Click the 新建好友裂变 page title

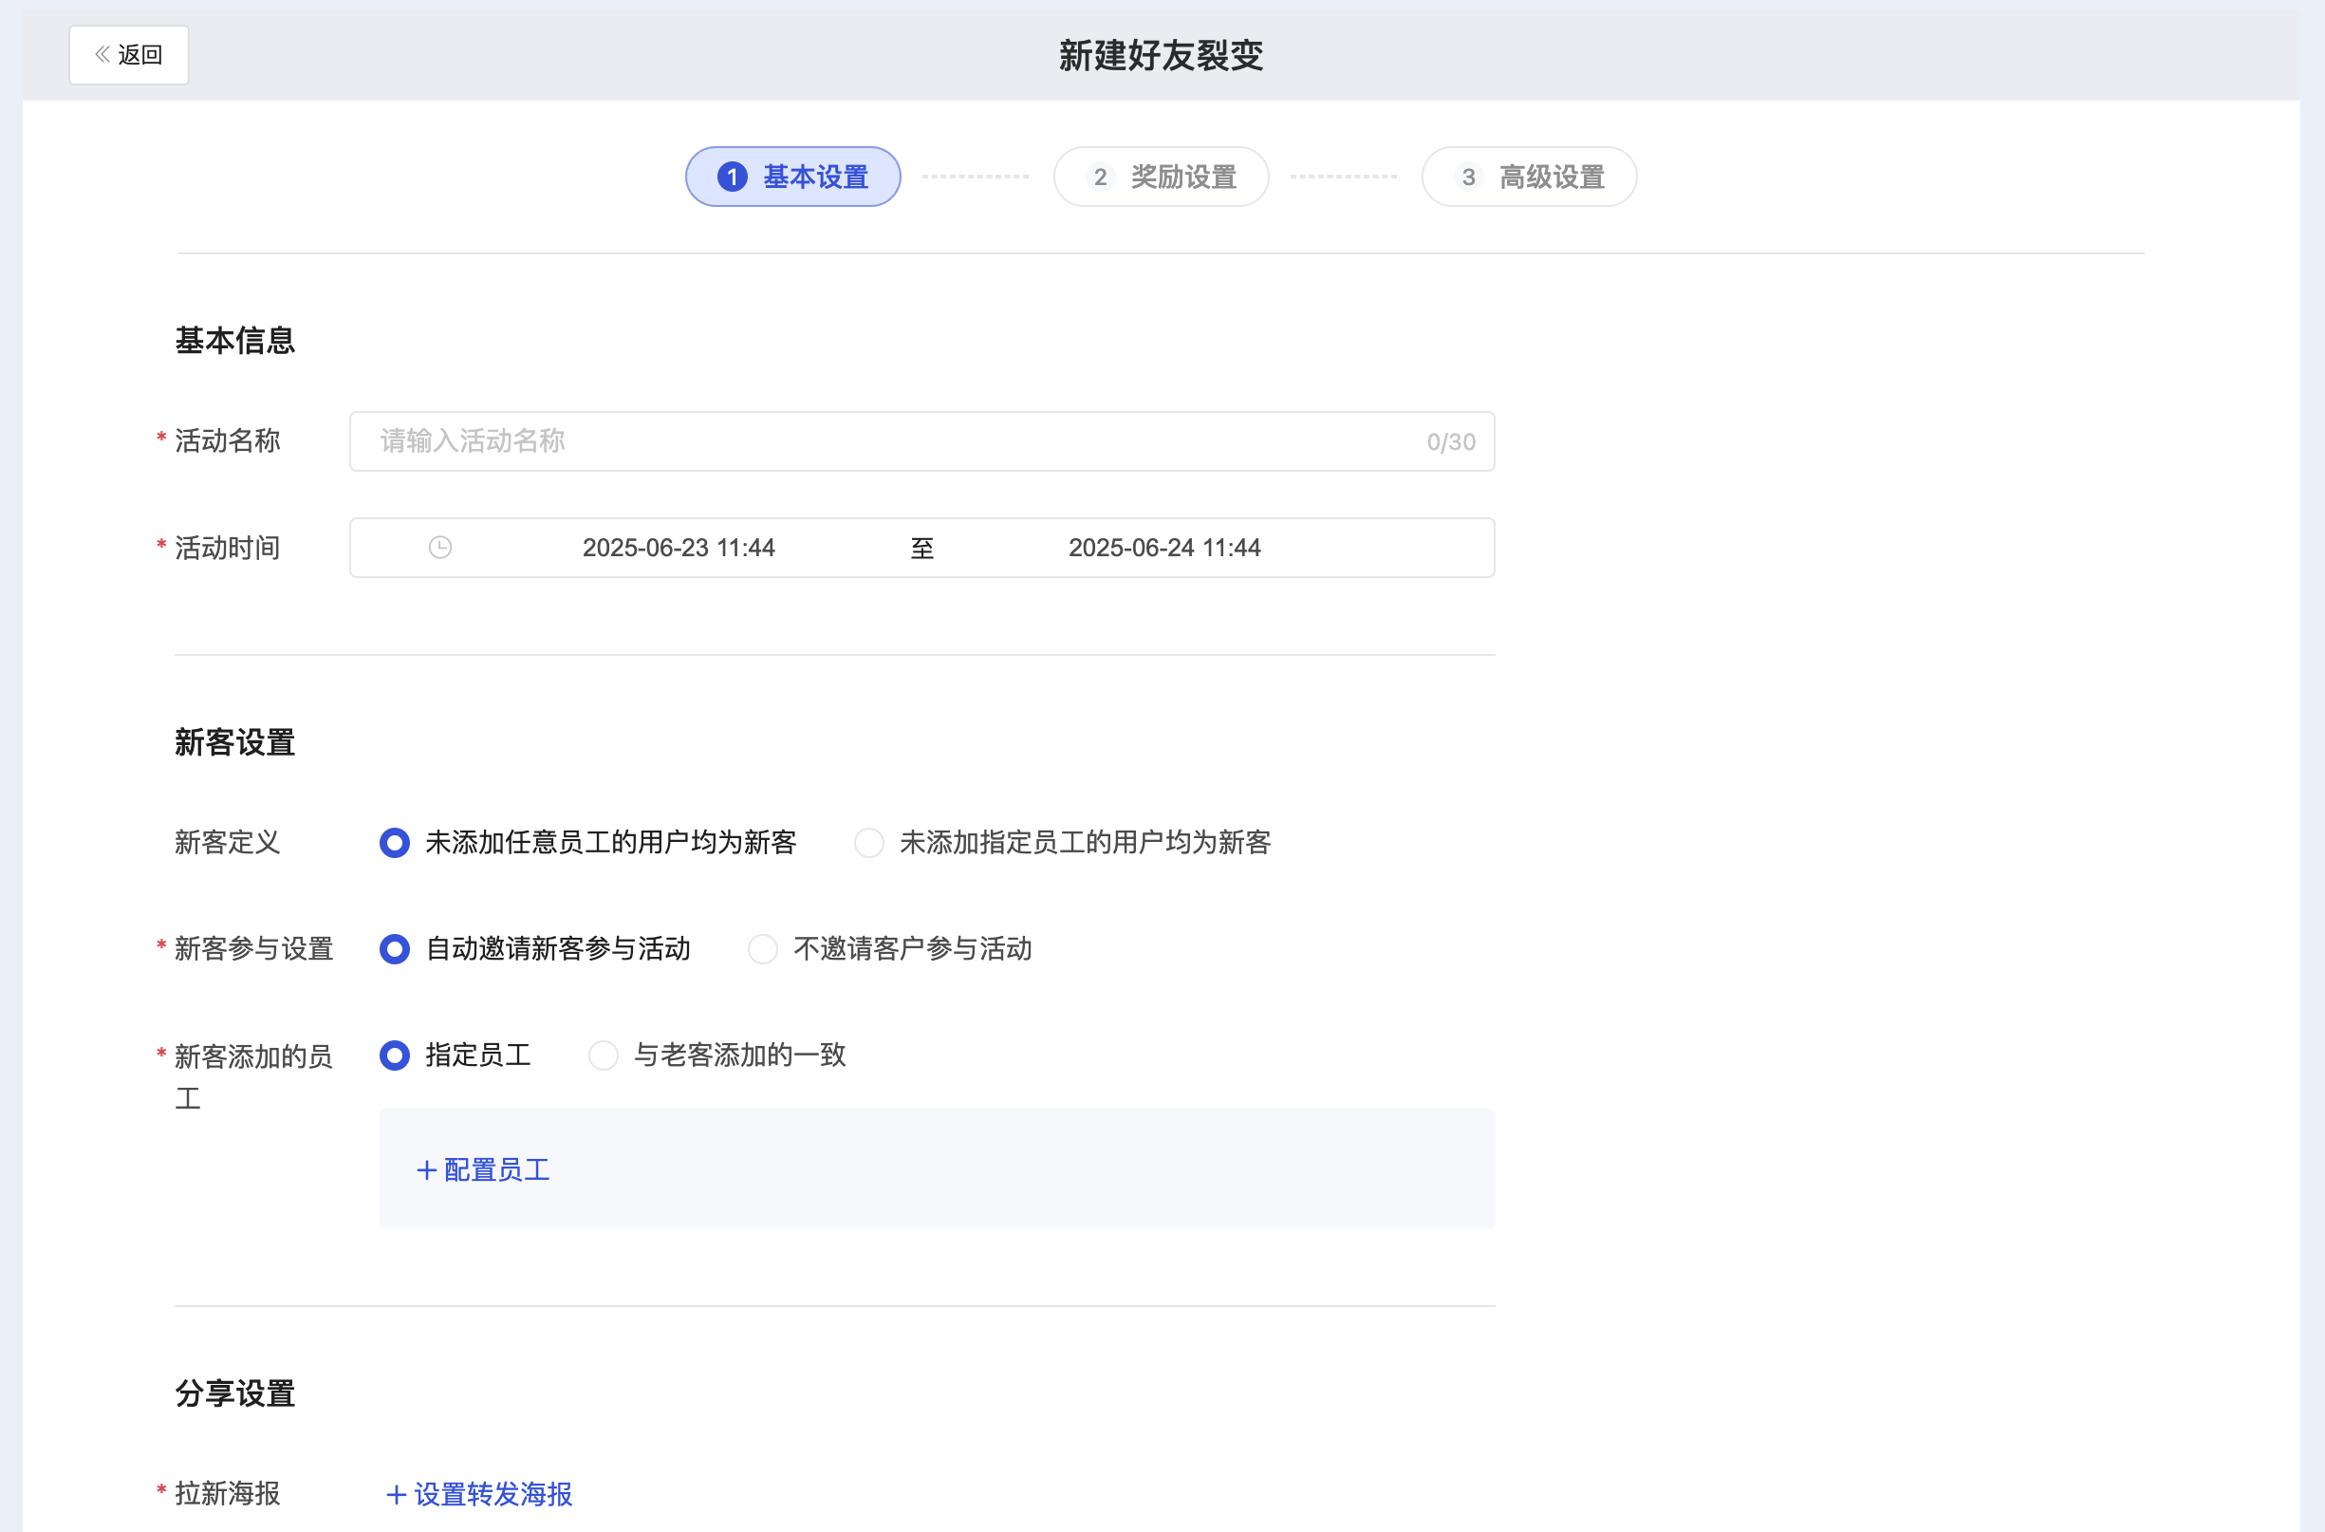click(1162, 56)
